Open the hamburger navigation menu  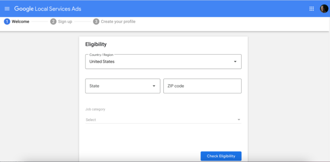point(7,9)
